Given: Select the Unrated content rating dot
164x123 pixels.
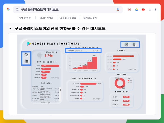Looking at the screenshot, I should [81, 98].
